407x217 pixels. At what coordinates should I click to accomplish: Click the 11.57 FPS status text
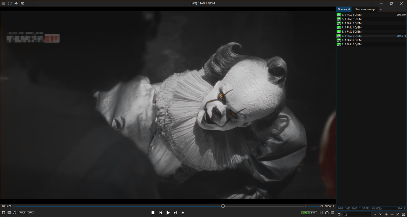[364, 208]
